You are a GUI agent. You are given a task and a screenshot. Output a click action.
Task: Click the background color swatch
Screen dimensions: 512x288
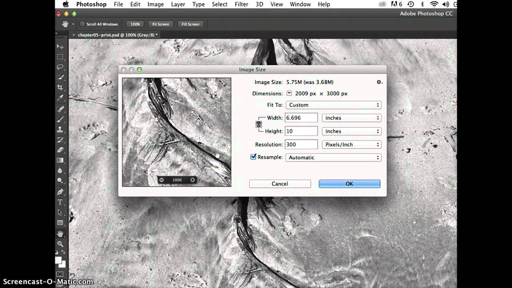pos(63,265)
